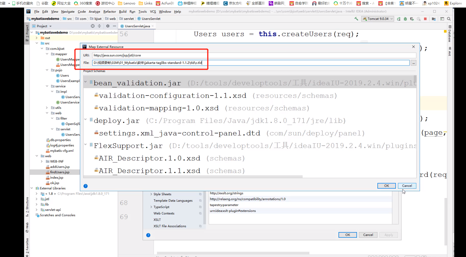Click the Rerun Tomcat green arrow icon
This screenshot has width=466, height=257.
click(398, 19)
